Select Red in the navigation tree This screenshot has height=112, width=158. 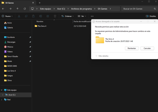click(x=7, y=100)
